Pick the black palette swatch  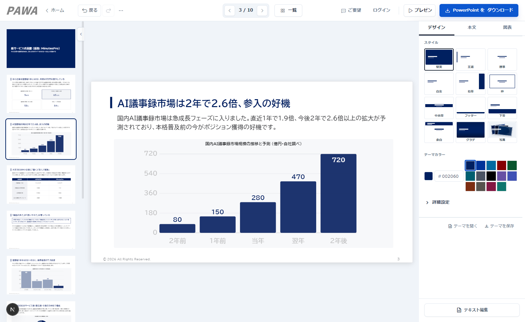click(x=491, y=176)
